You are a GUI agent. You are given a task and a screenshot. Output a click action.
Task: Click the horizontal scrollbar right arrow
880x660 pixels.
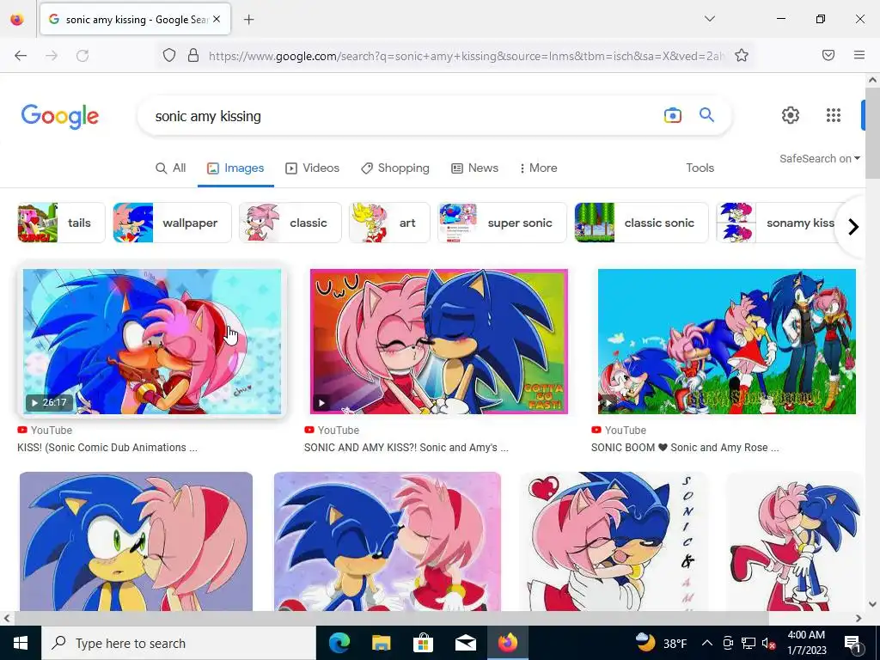tap(859, 618)
